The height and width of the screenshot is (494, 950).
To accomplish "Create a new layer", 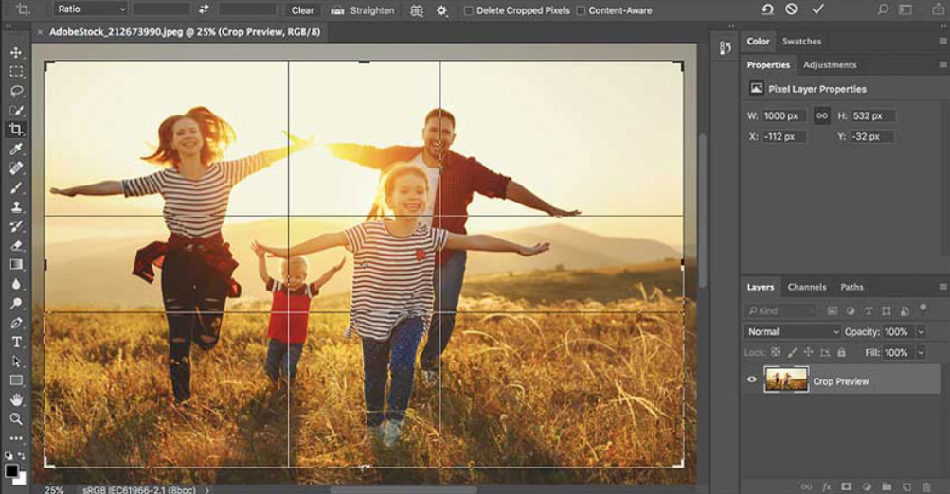I will tap(907, 486).
